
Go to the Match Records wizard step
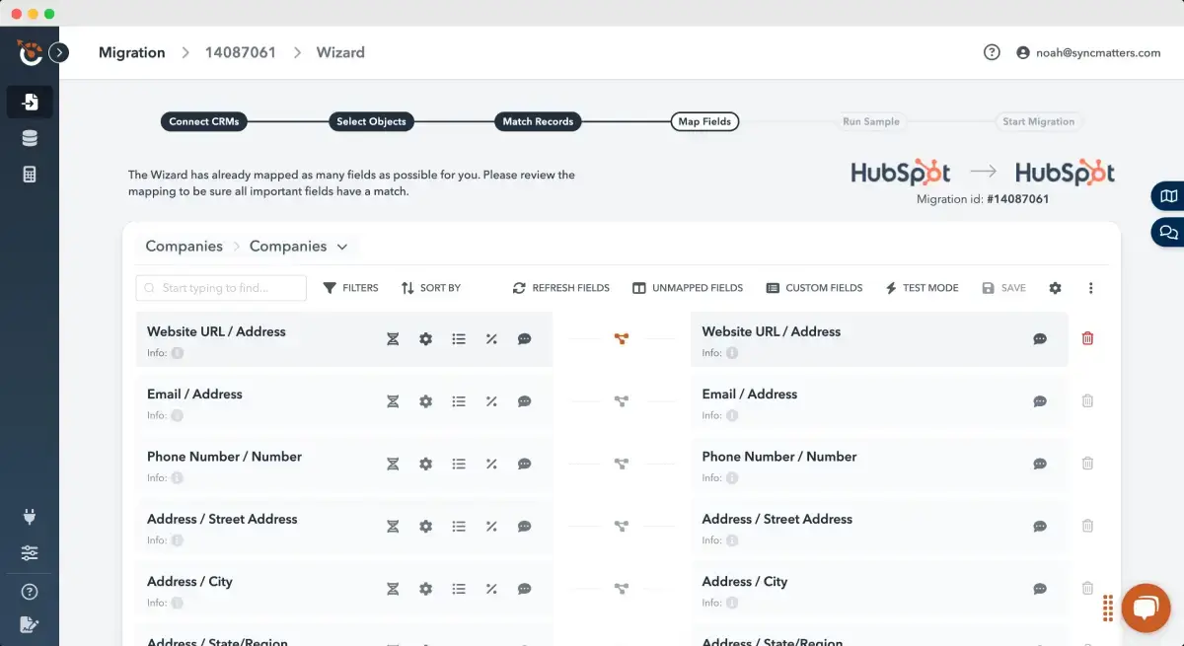coord(538,121)
